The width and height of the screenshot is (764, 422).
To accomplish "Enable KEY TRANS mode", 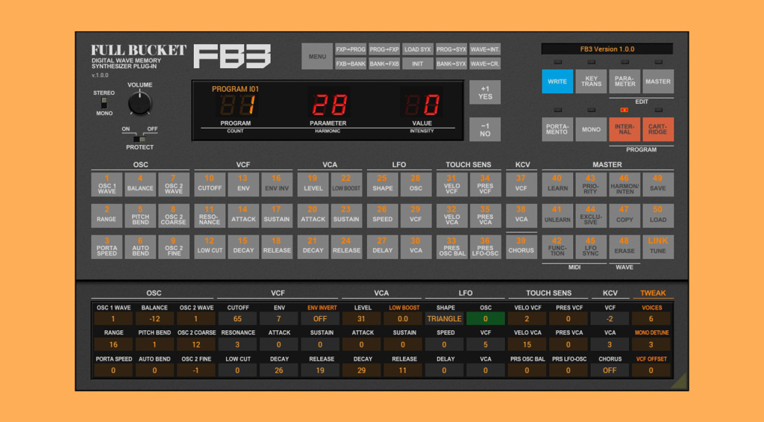I will [x=591, y=81].
